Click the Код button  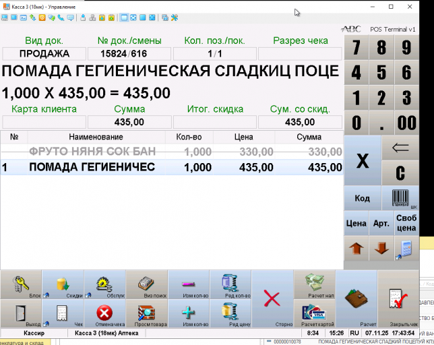coord(363,198)
